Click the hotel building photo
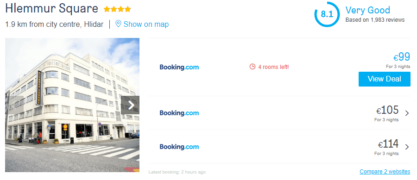Viewport: 417px width, 180px height. pyautogui.click(x=72, y=105)
